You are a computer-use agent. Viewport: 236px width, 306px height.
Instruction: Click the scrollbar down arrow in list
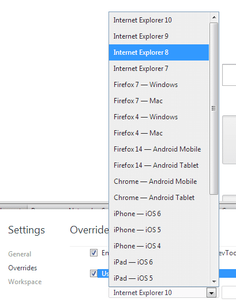click(214, 281)
